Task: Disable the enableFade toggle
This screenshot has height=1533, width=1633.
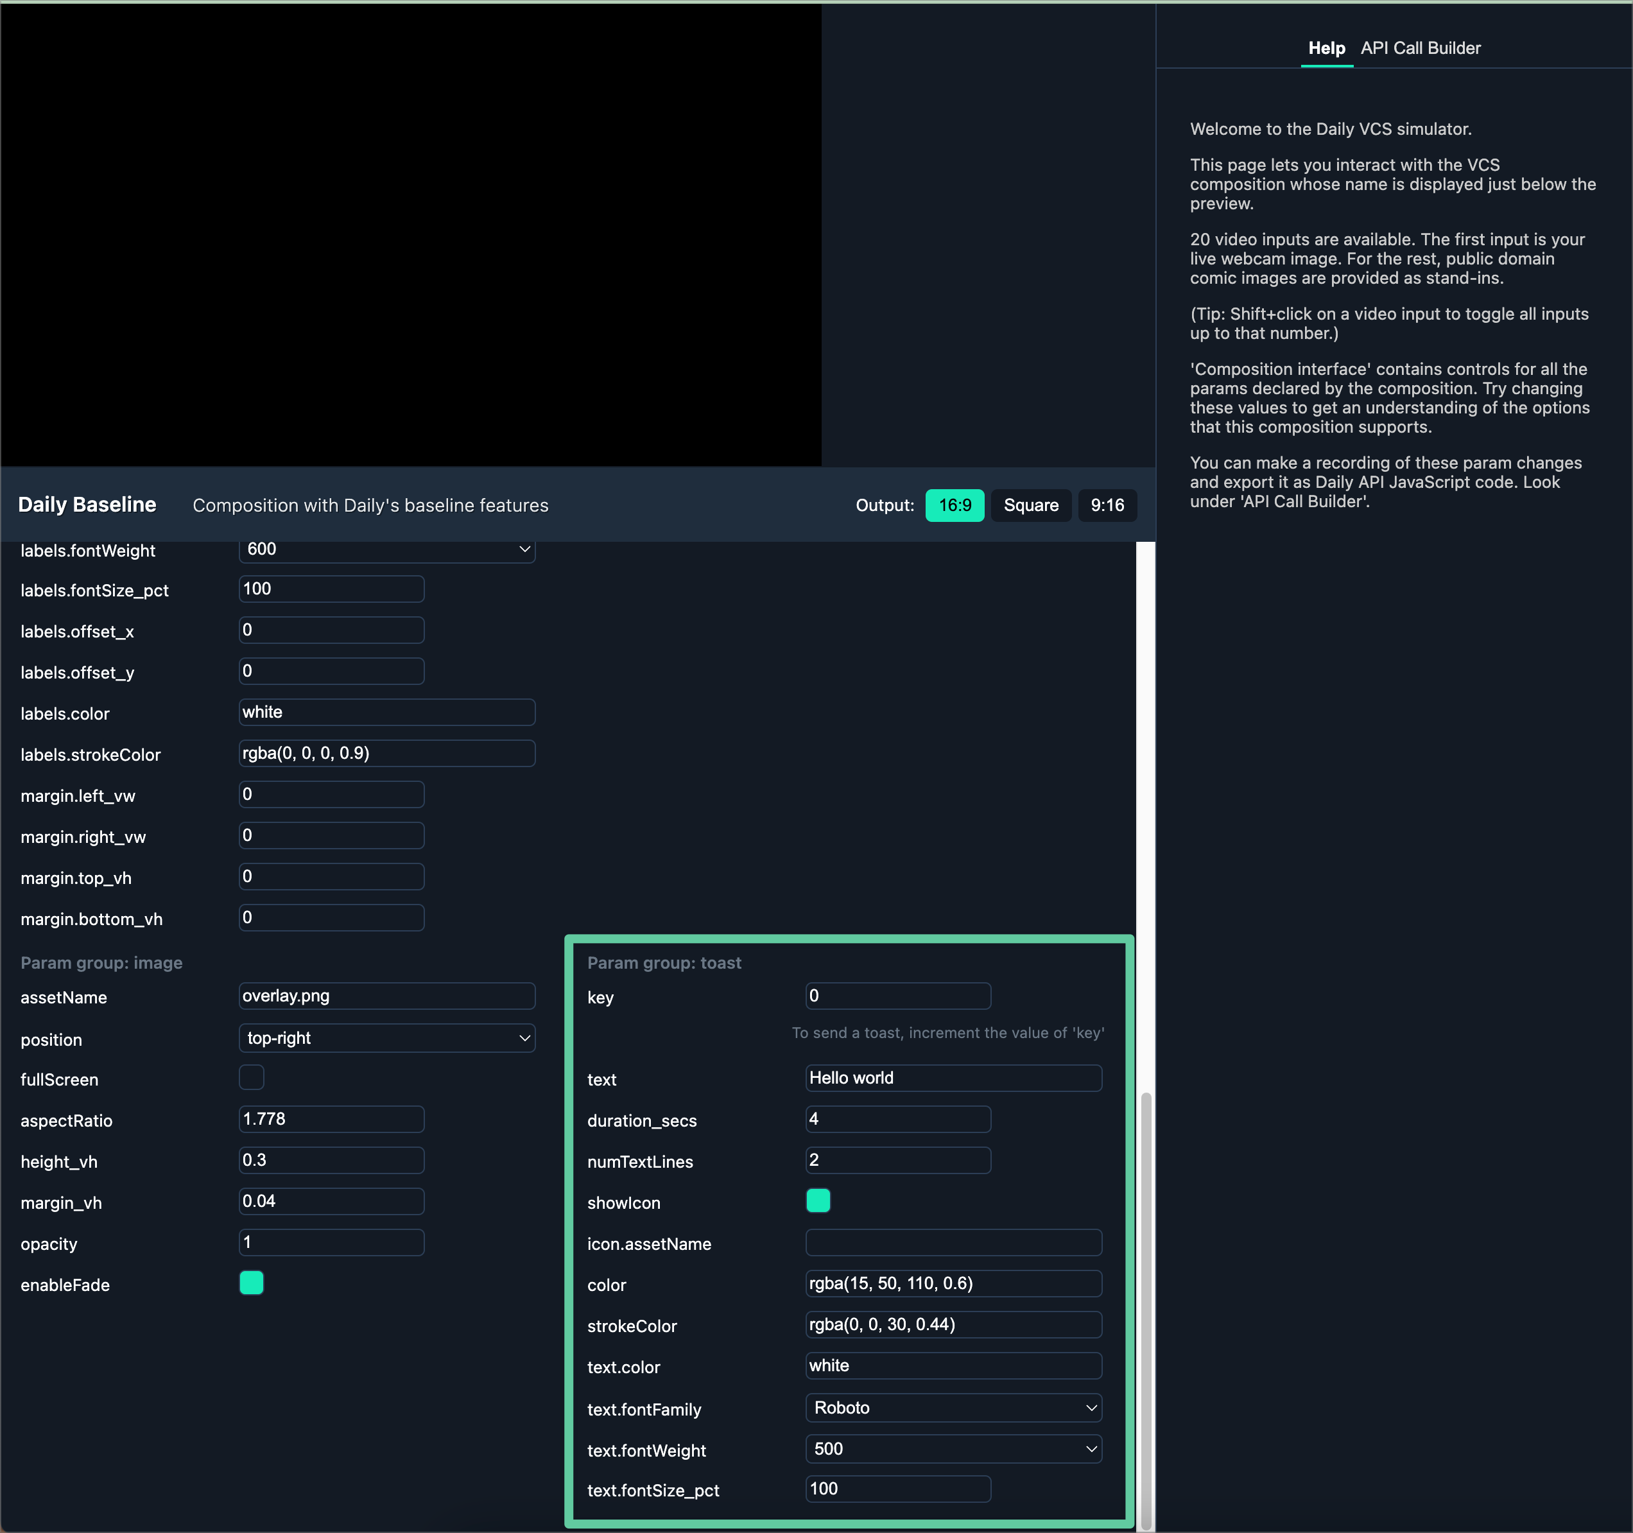Action: (252, 1283)
